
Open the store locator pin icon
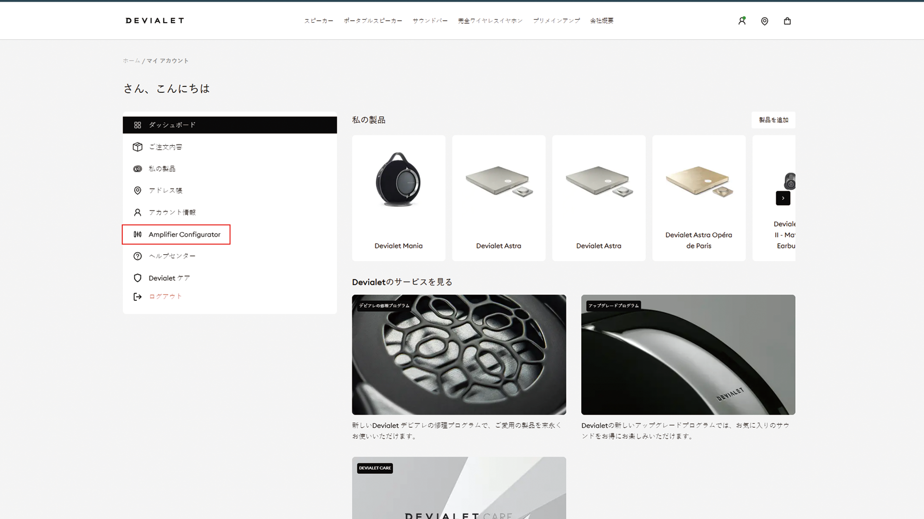click(x=765, y=21)
